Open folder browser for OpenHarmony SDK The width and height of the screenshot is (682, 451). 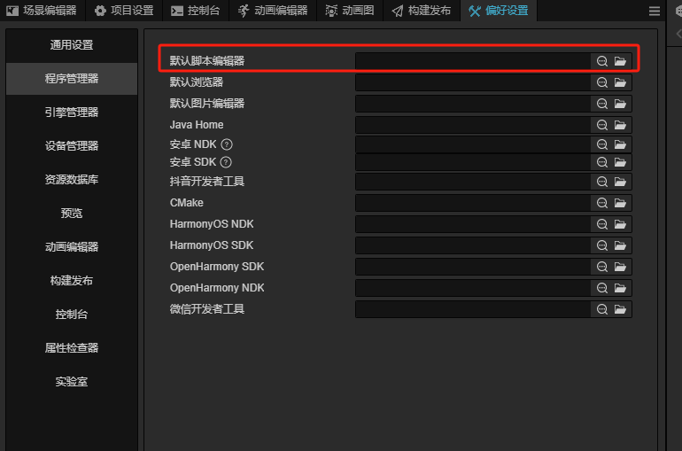620,267
